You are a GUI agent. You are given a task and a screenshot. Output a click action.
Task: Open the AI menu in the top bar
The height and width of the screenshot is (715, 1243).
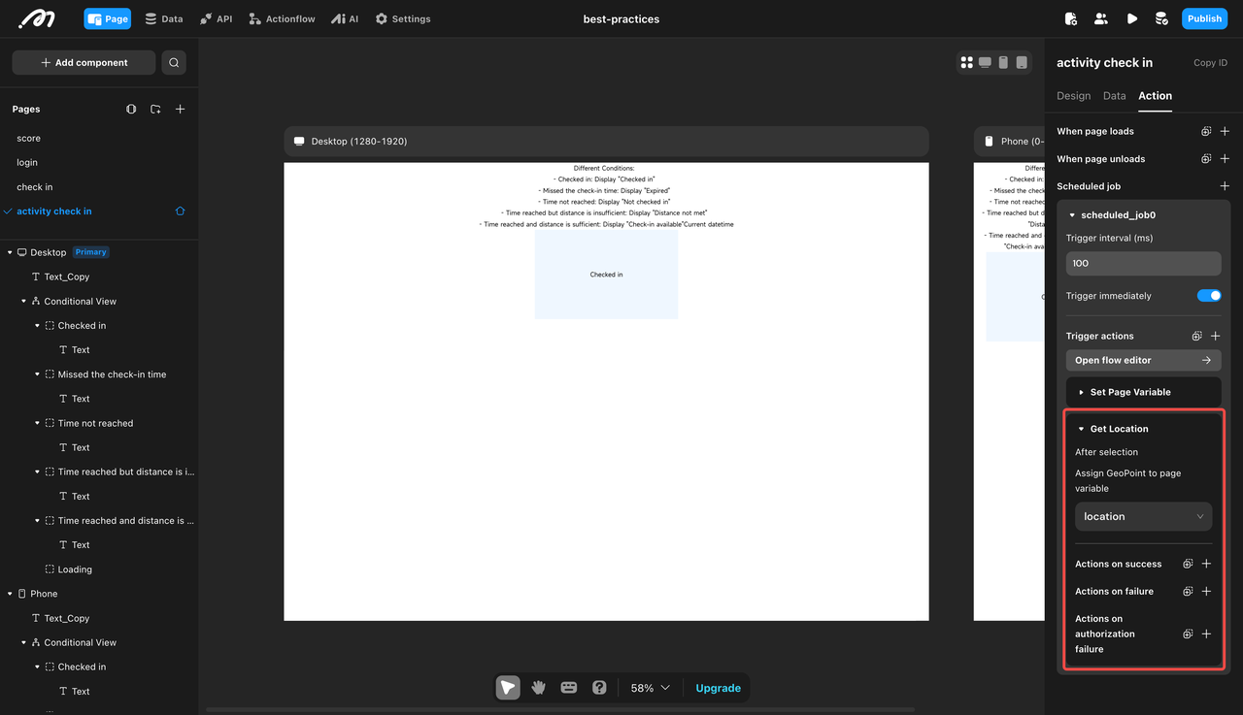click(345, 18)
